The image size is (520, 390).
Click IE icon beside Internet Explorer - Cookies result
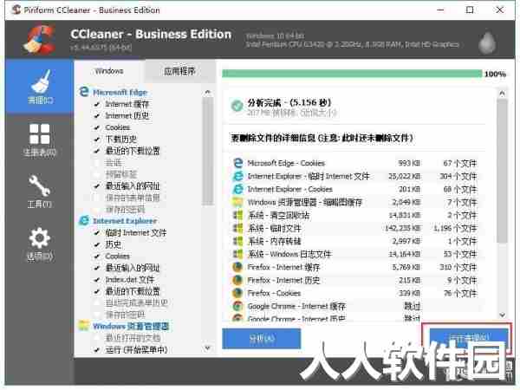[x=237, y=189]
